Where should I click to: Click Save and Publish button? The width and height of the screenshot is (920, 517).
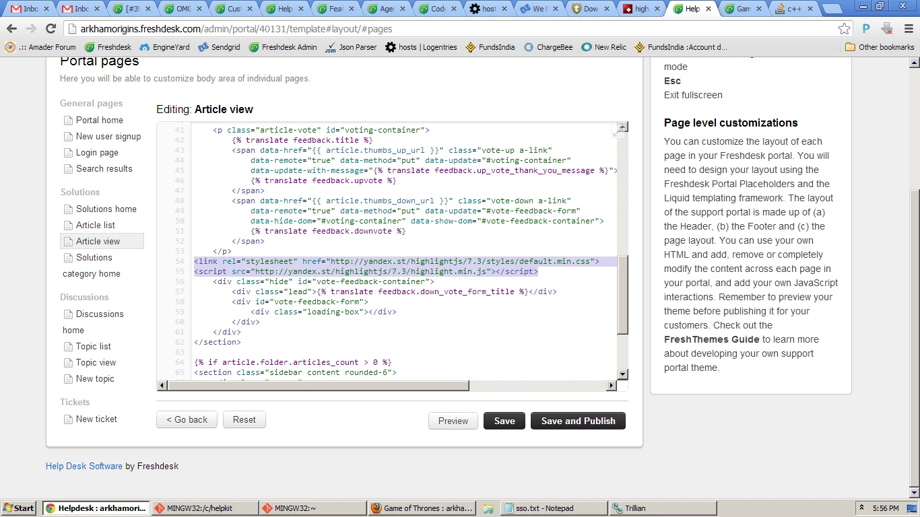(x=579, y=421)
